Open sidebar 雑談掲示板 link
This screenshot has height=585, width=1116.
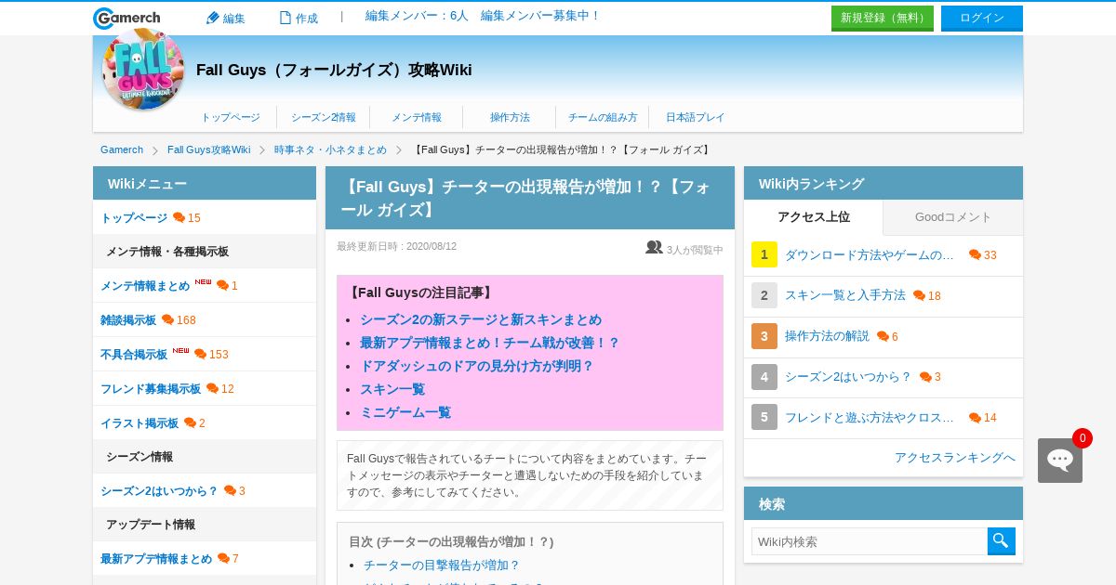click(x=128, y=320)
